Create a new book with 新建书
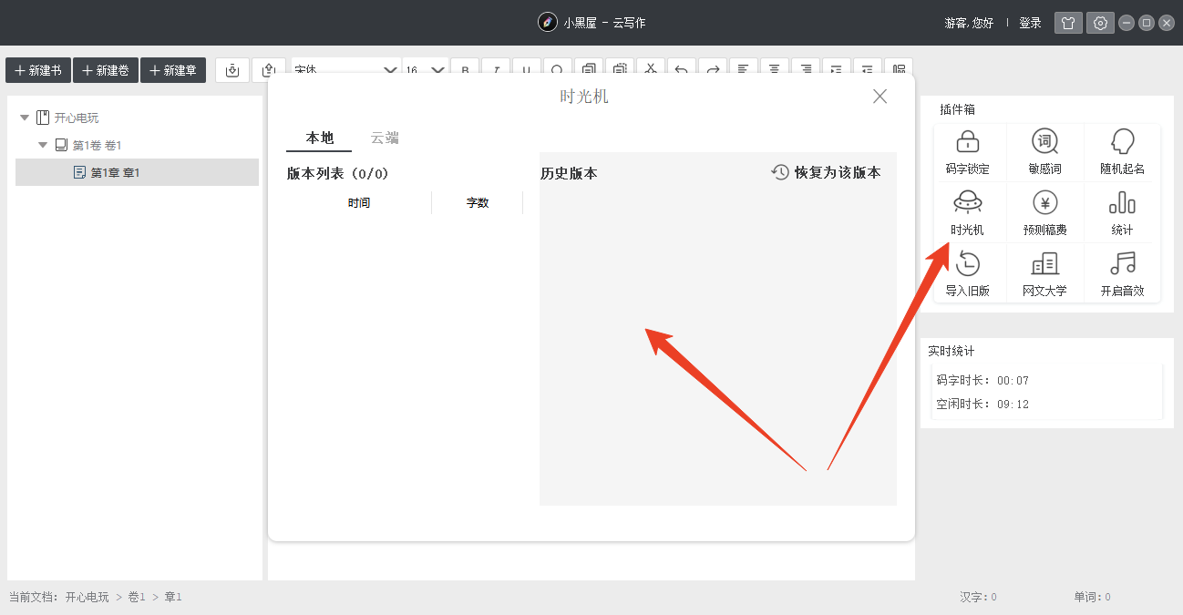Viewport: 1183px width, 615px height. 37,69
